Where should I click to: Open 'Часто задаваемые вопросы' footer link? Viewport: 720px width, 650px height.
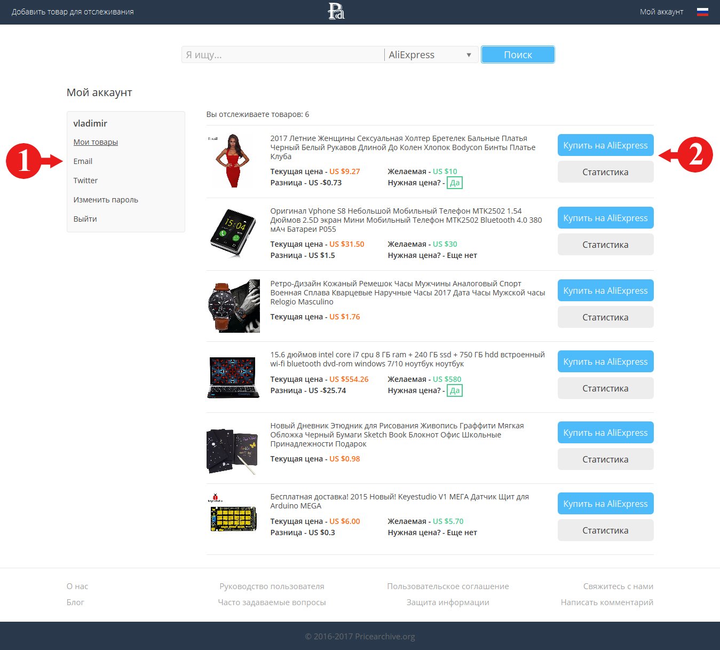pos(272,602)
